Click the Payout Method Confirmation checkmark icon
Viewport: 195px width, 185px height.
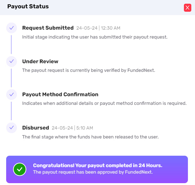click(11, 95)
